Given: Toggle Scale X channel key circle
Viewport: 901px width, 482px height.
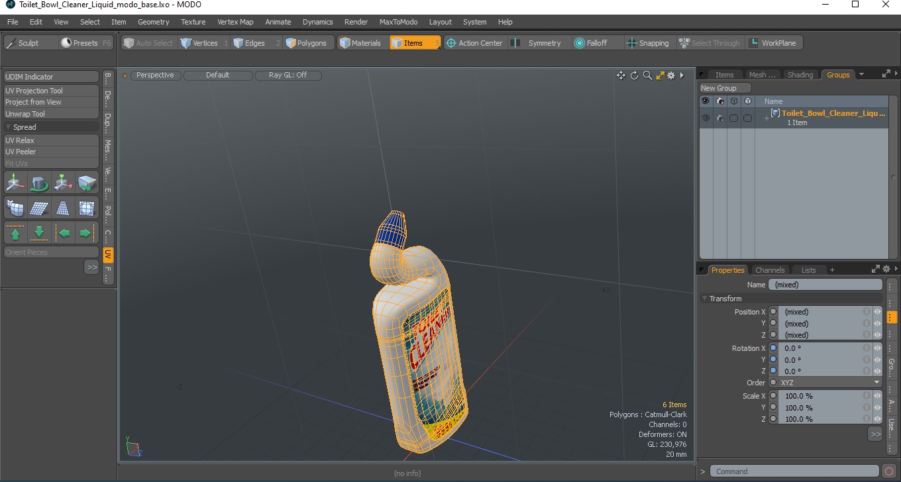Looking at the screenshot, I should coord(773,396).
